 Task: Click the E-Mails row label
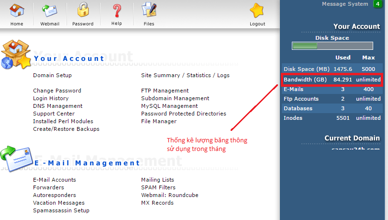coord(293,89)
